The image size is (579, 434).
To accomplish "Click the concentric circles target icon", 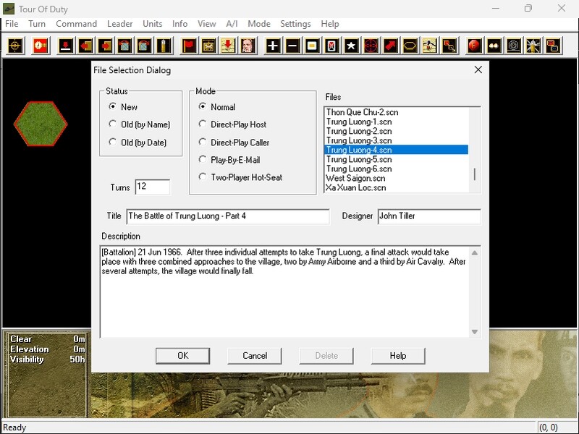I will (513, 46).
